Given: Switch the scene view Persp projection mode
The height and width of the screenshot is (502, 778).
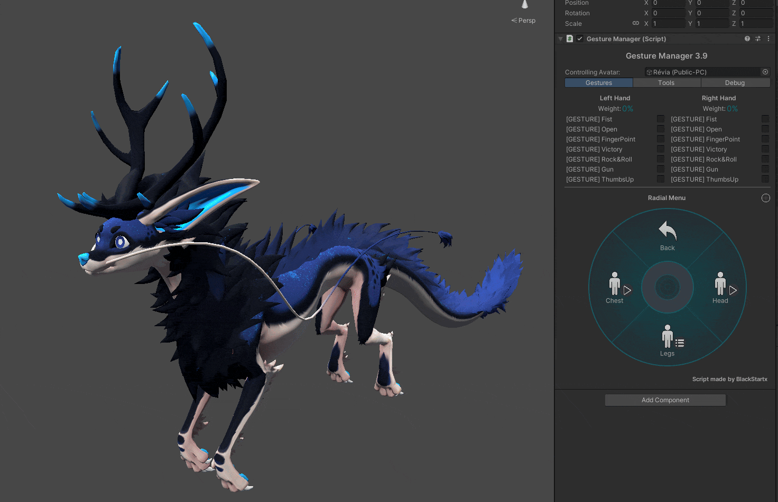Looking at the screenshot, I should coord(523,21).
